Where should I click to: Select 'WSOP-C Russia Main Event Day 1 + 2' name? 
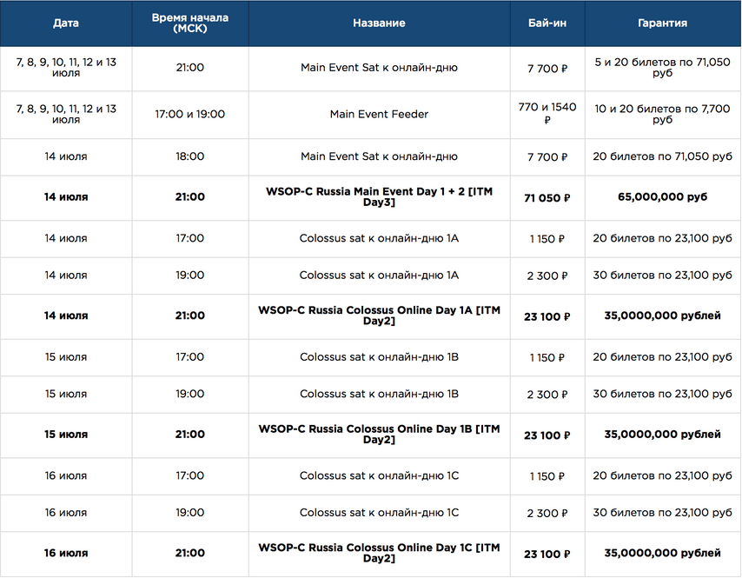point(379,197)
